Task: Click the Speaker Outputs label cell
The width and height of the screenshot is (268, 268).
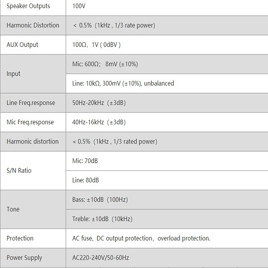Action: 28,6
